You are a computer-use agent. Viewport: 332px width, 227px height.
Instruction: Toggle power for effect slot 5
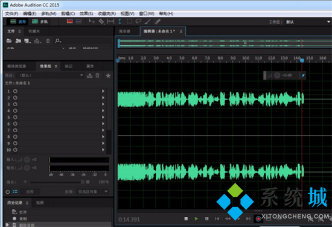click(15, 117)
